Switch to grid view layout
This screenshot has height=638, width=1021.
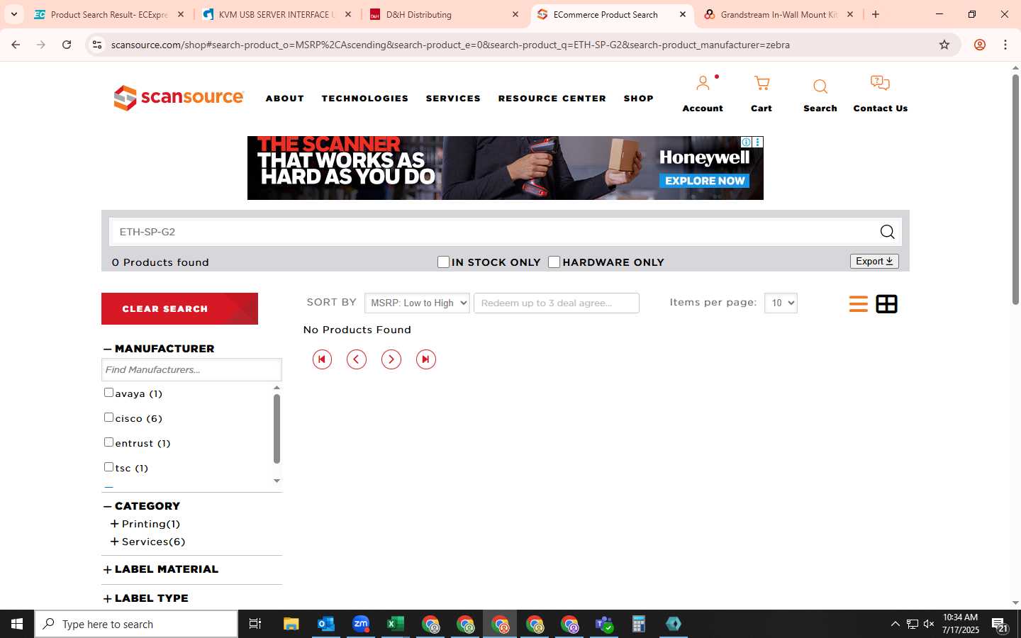pyautogui.click(x=886, y=304)
